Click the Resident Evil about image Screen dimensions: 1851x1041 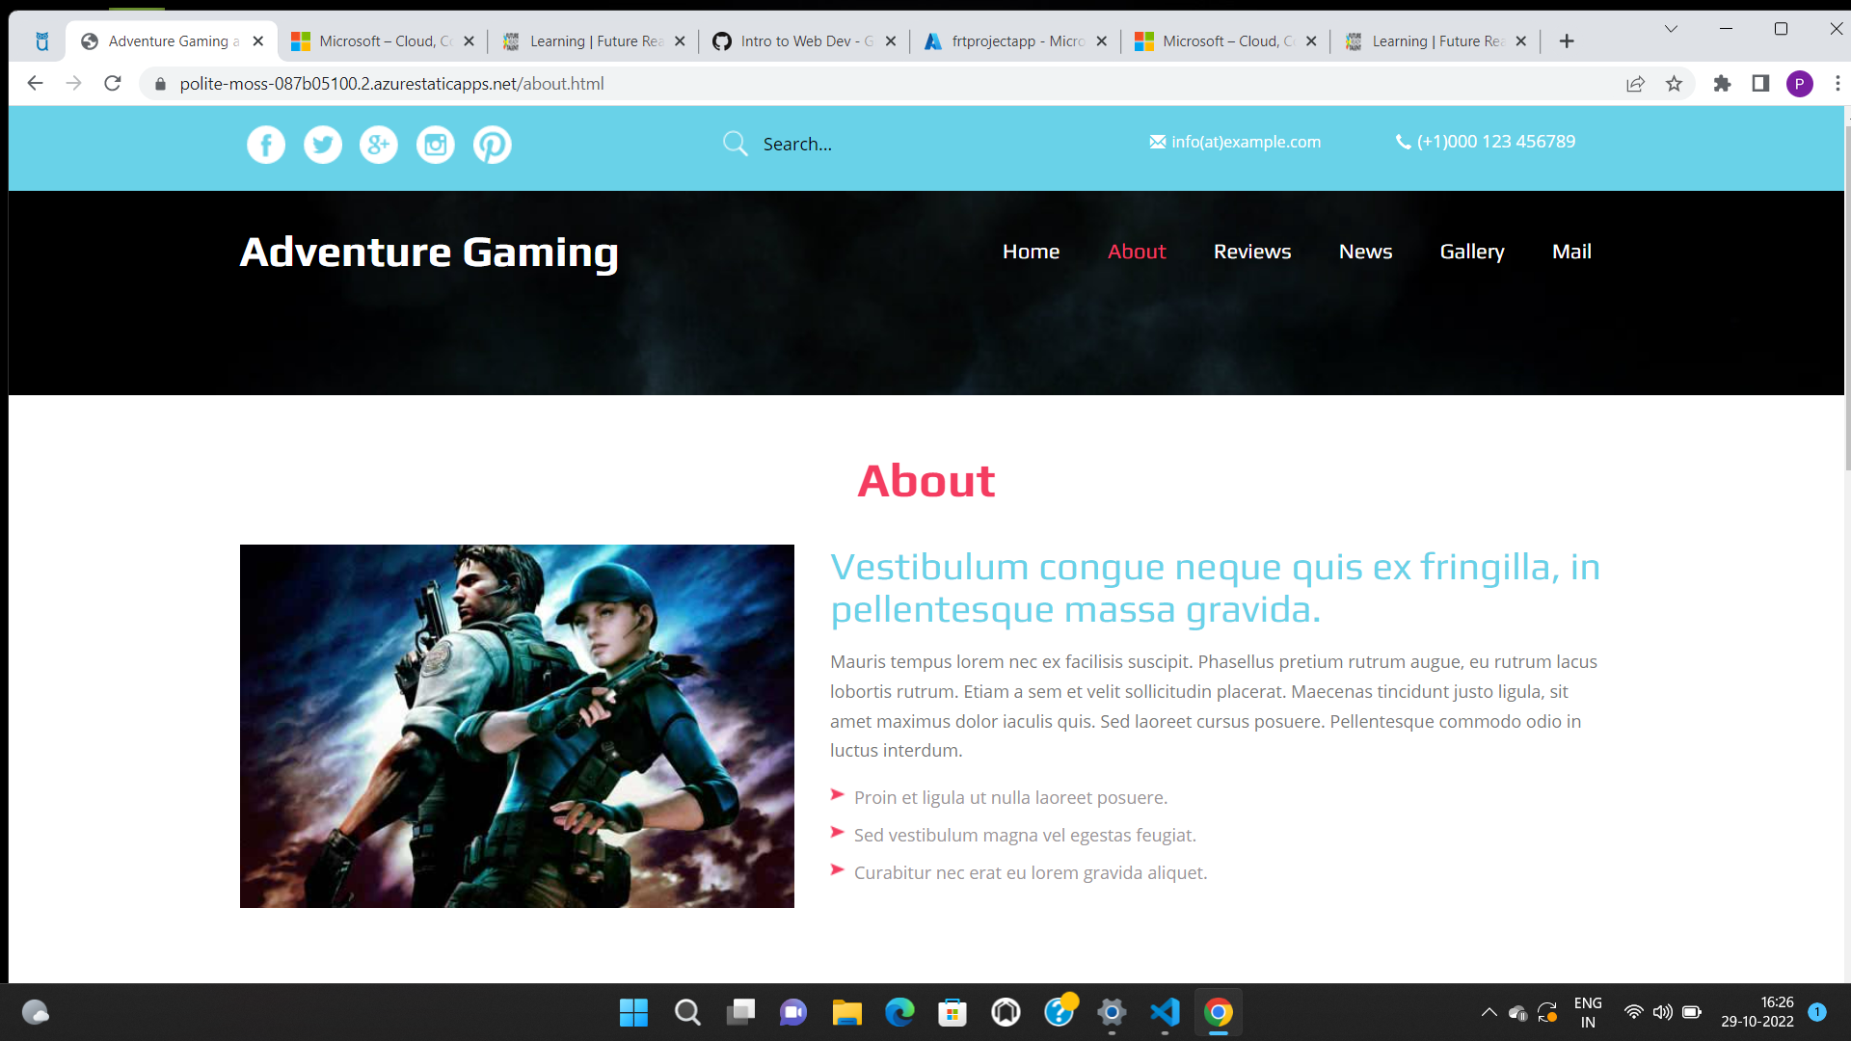click(x=517, y=726)
